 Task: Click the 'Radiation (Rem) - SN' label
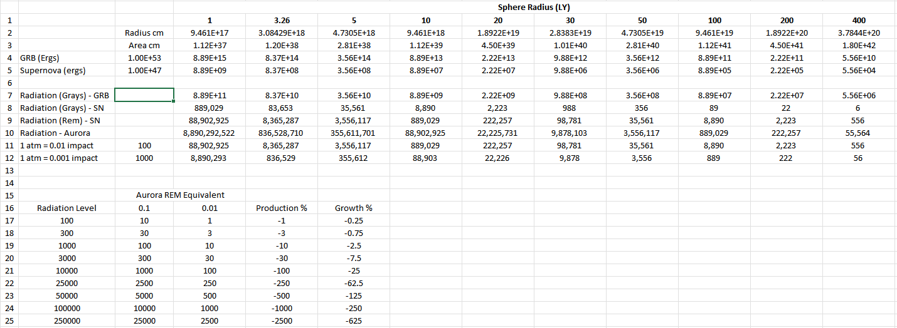[66, 120]
